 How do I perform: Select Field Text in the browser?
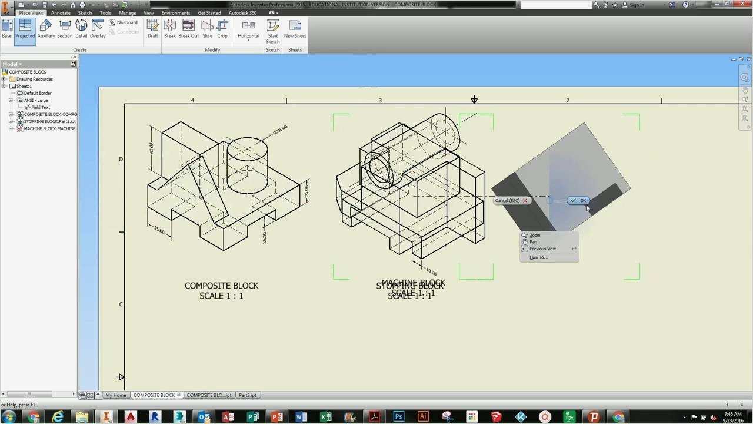pos(37,107)
